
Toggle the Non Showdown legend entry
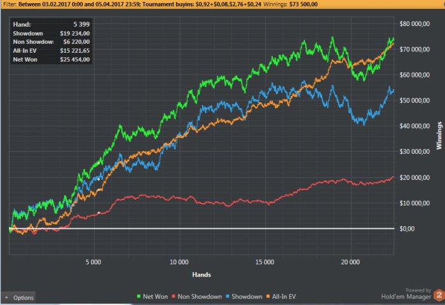click(x=196, y=297)
